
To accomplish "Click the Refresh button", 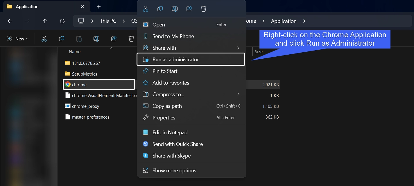I will tap(62, 21).
